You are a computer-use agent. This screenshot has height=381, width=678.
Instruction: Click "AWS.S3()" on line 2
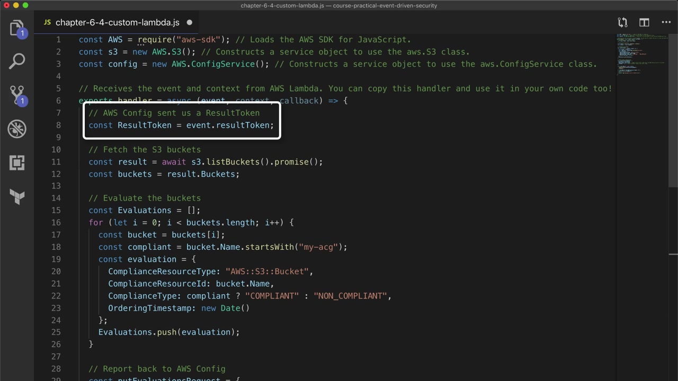(172, 52)
